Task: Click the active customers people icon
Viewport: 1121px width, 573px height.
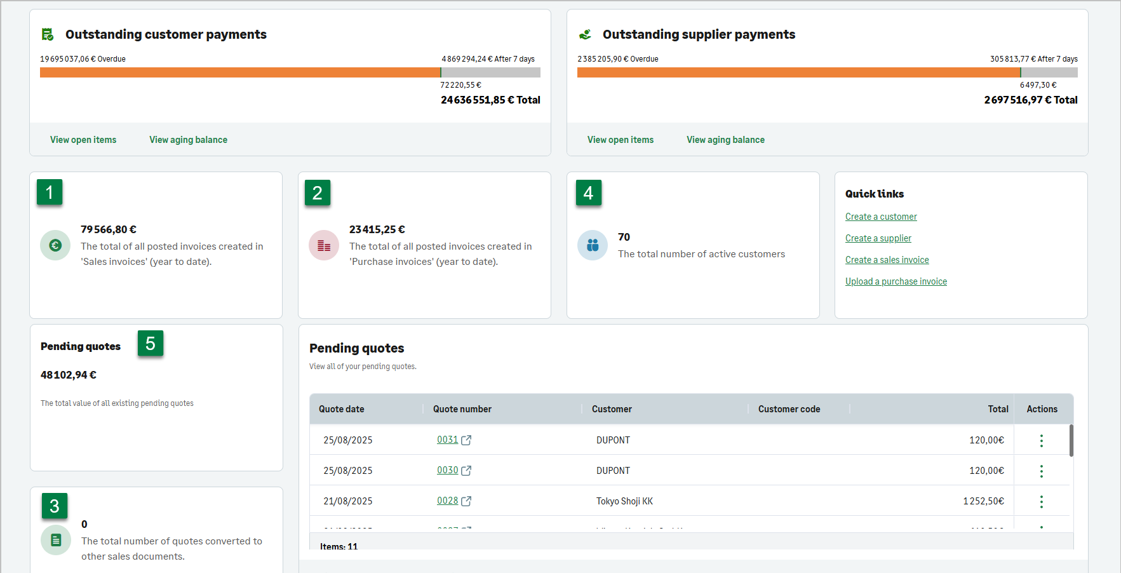Action: click(593, 245)
